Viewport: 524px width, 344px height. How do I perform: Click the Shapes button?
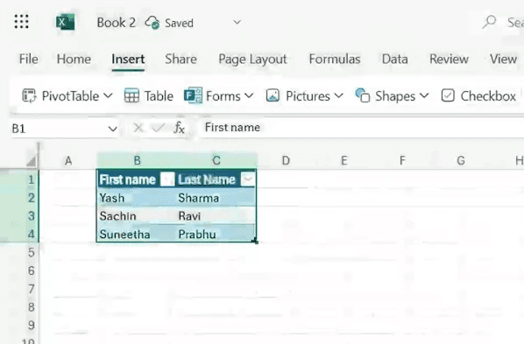point(385,96)
